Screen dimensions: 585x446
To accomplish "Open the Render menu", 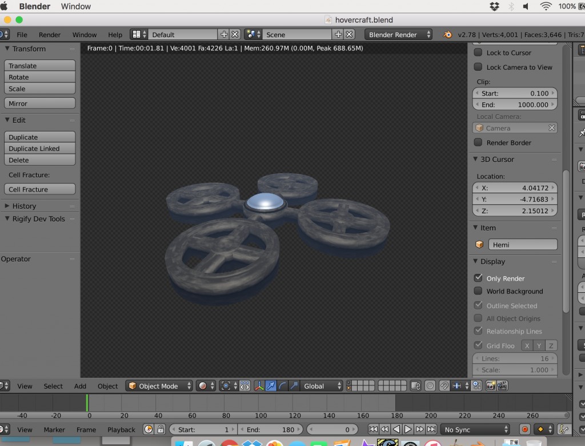I will [50, 34].
